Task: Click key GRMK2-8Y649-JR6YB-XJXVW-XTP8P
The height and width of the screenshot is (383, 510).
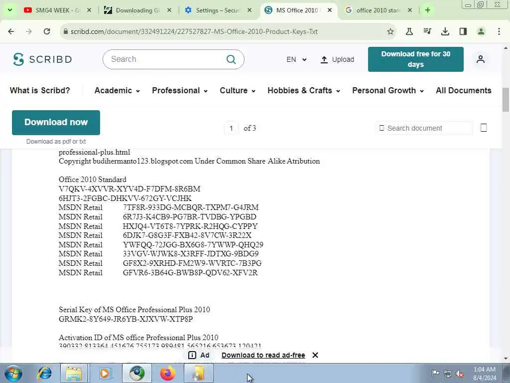Action: pos(126,319)
